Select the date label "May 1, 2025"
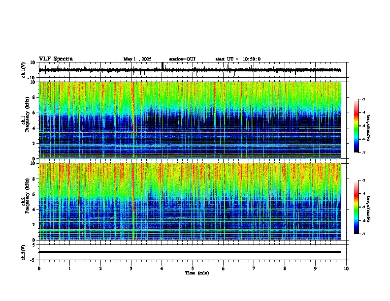The image size is (390, 301). pos(137,59)
